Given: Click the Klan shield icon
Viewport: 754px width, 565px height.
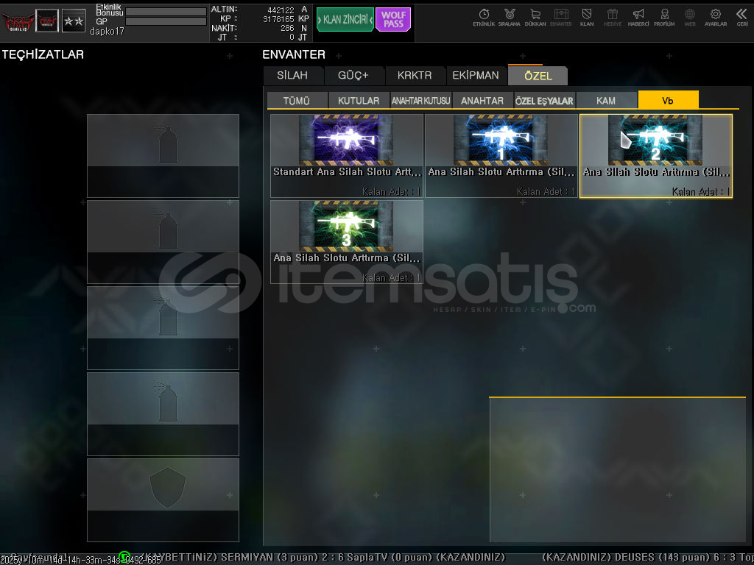Looking at the screenshot, I should tap(587, 17).
